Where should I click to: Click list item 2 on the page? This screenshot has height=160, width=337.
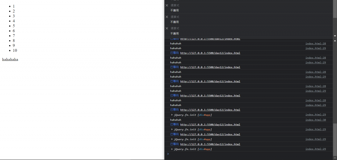pyautogui.click(x=14, y=11)
